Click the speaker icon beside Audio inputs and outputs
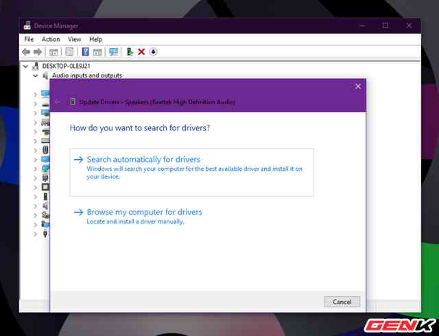 [x=45, y=75]
